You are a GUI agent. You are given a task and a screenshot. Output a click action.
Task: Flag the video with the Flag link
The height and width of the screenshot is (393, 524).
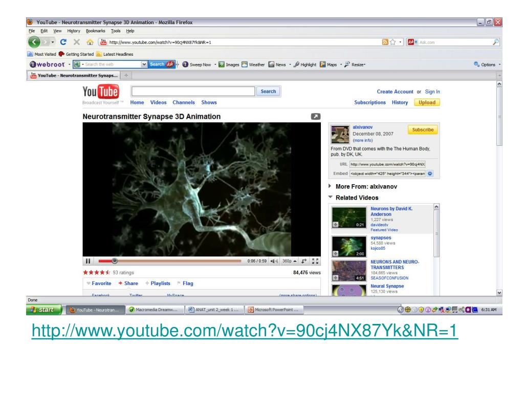(x=185, y=283)
